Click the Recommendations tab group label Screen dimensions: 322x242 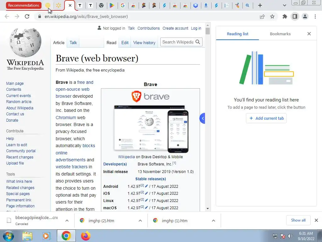click(x=24, y=5)
